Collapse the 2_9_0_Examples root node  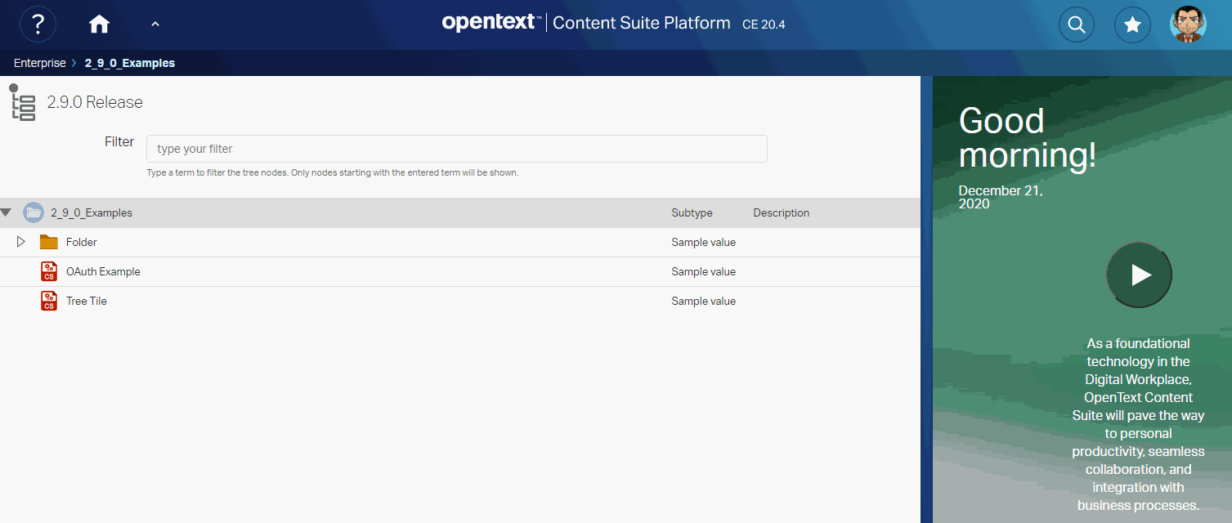point(7,212)
